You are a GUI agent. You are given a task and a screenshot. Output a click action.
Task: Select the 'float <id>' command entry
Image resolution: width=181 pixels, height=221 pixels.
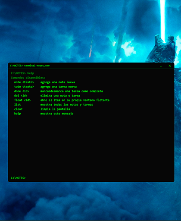coord(22,100)
